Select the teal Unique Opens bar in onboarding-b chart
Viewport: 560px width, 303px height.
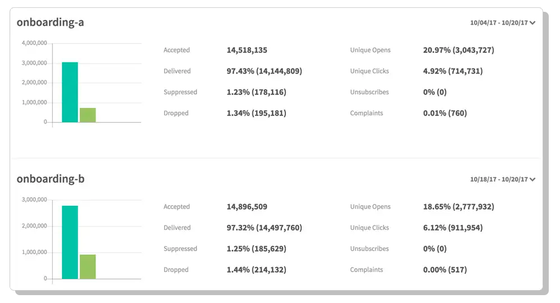click(70, 242)
